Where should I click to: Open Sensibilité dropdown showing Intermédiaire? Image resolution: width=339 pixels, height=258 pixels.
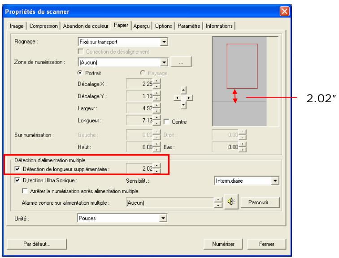tap(275, 181)
